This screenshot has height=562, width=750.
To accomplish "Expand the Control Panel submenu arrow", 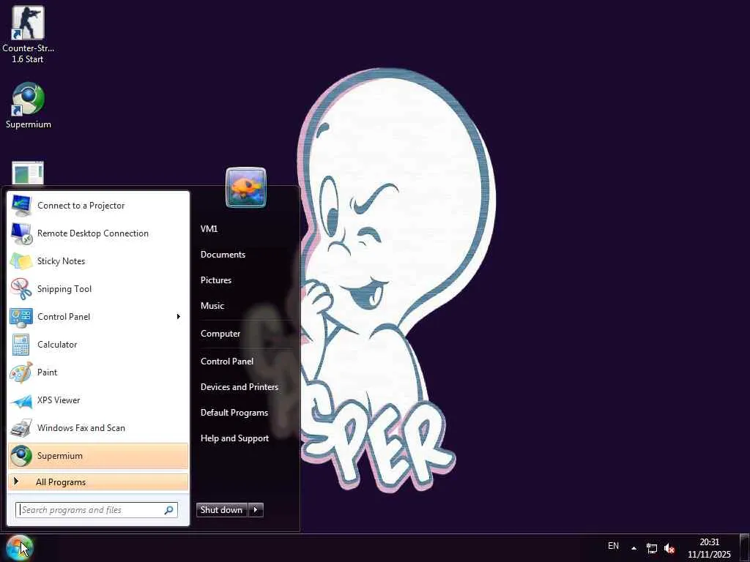I will (x=179, y=316).
